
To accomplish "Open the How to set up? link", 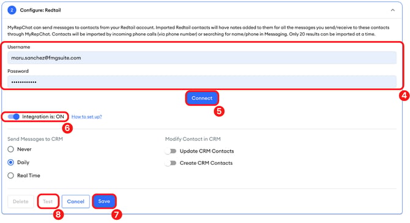I will (86, 117).
